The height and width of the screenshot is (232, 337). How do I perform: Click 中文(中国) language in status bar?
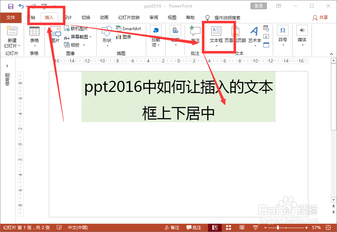click(x=78, y=227)
